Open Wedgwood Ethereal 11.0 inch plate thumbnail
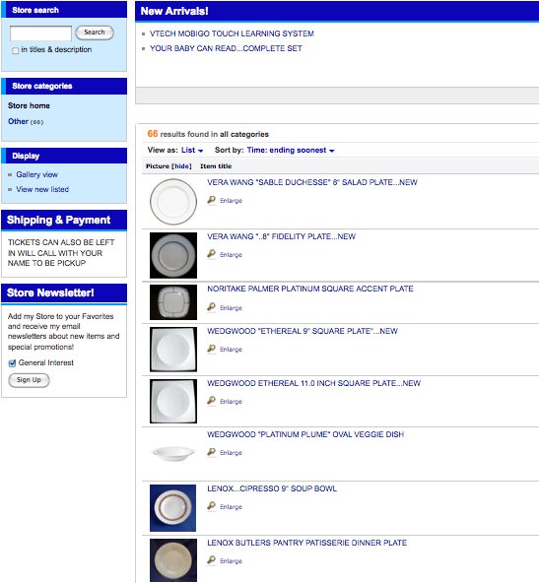Screen dimensions: 539x583 pos(173,401)
